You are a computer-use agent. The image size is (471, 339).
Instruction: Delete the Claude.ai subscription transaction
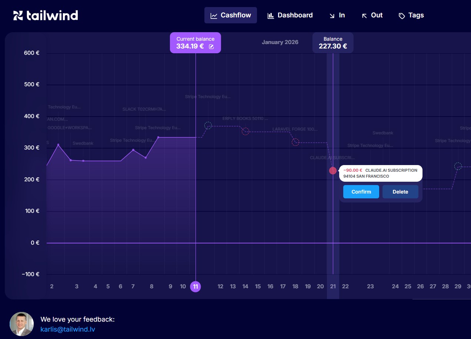coord(400,192)
